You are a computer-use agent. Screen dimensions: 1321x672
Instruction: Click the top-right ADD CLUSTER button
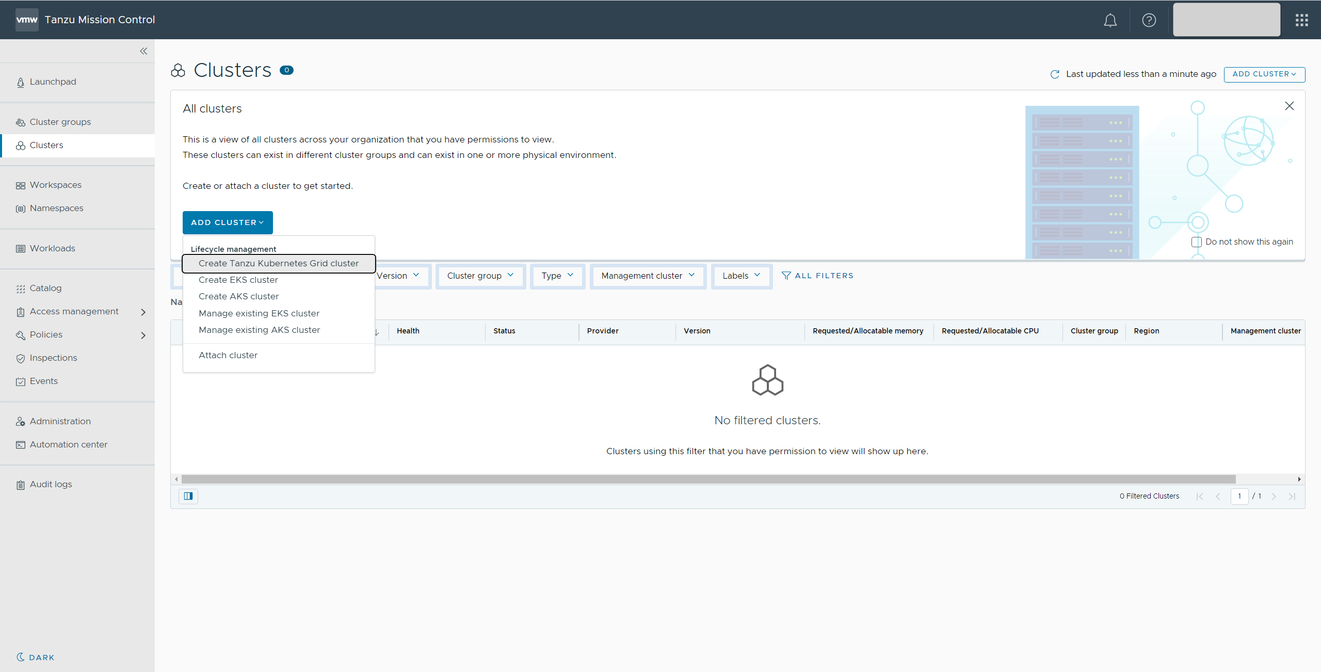click(x=1264, y=74)
